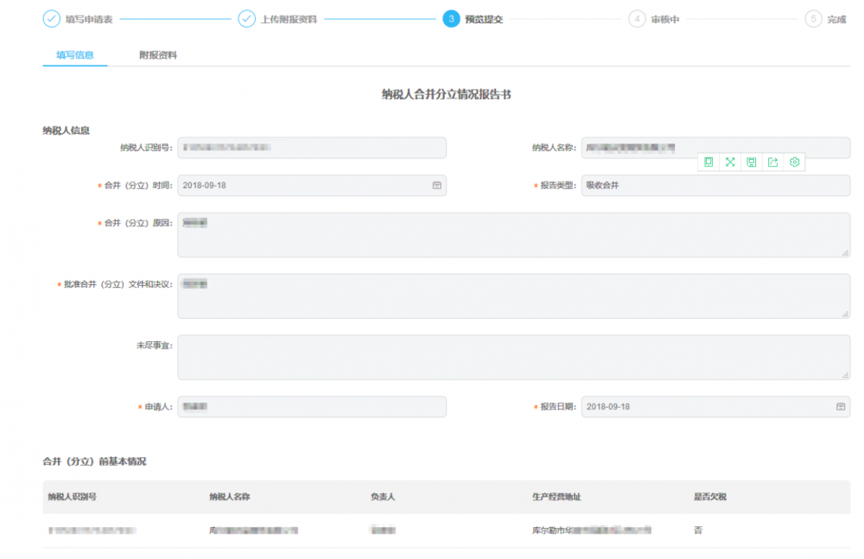Switch to the 附报资料 tab
Viewport: 864px width, 559px height.
(x=158, y=55)
